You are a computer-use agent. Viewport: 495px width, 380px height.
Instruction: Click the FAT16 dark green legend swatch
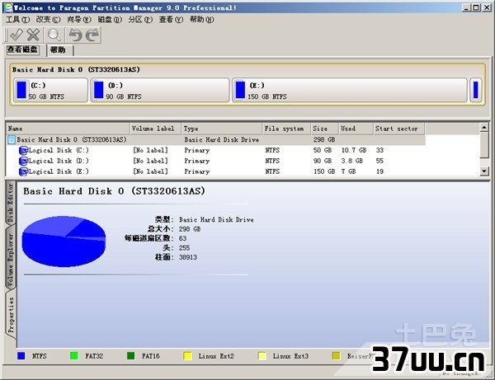[130, 356]
